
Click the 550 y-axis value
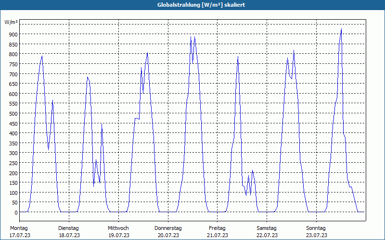[13, 104]
